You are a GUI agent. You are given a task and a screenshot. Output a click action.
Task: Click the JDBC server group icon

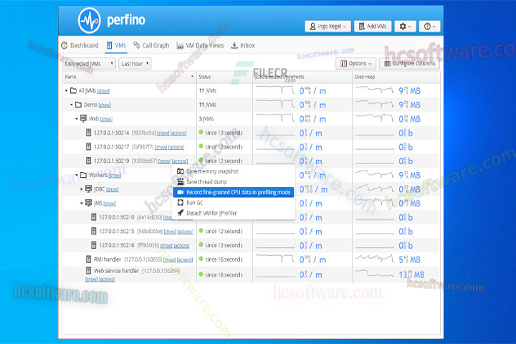89,189
